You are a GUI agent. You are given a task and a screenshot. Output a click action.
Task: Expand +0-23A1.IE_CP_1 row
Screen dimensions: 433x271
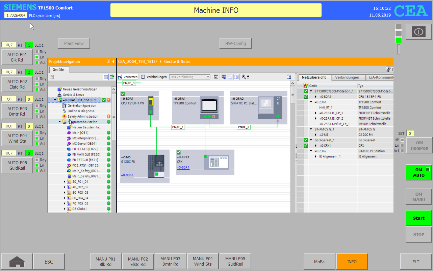pyautogui.click(x=316, y=113)
